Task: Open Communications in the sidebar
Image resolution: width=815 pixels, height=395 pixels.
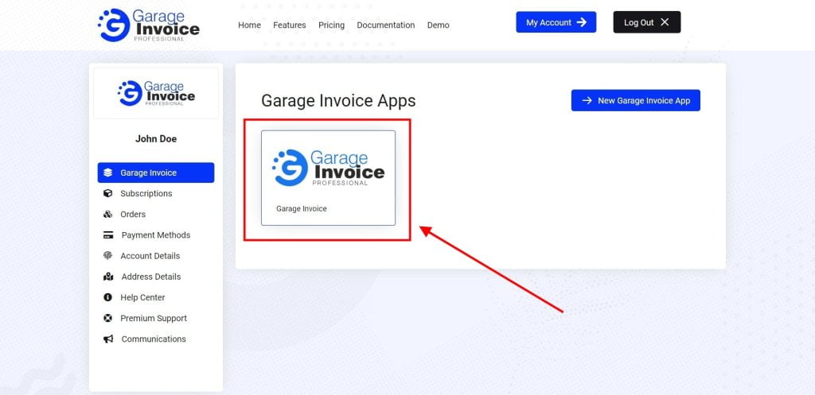Action: click(154, 339)
